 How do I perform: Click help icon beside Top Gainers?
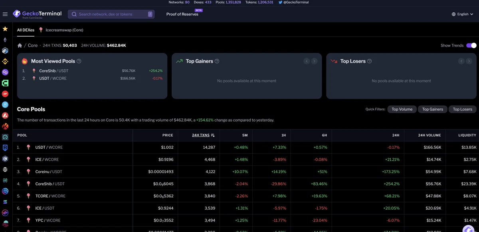[217, 61]
